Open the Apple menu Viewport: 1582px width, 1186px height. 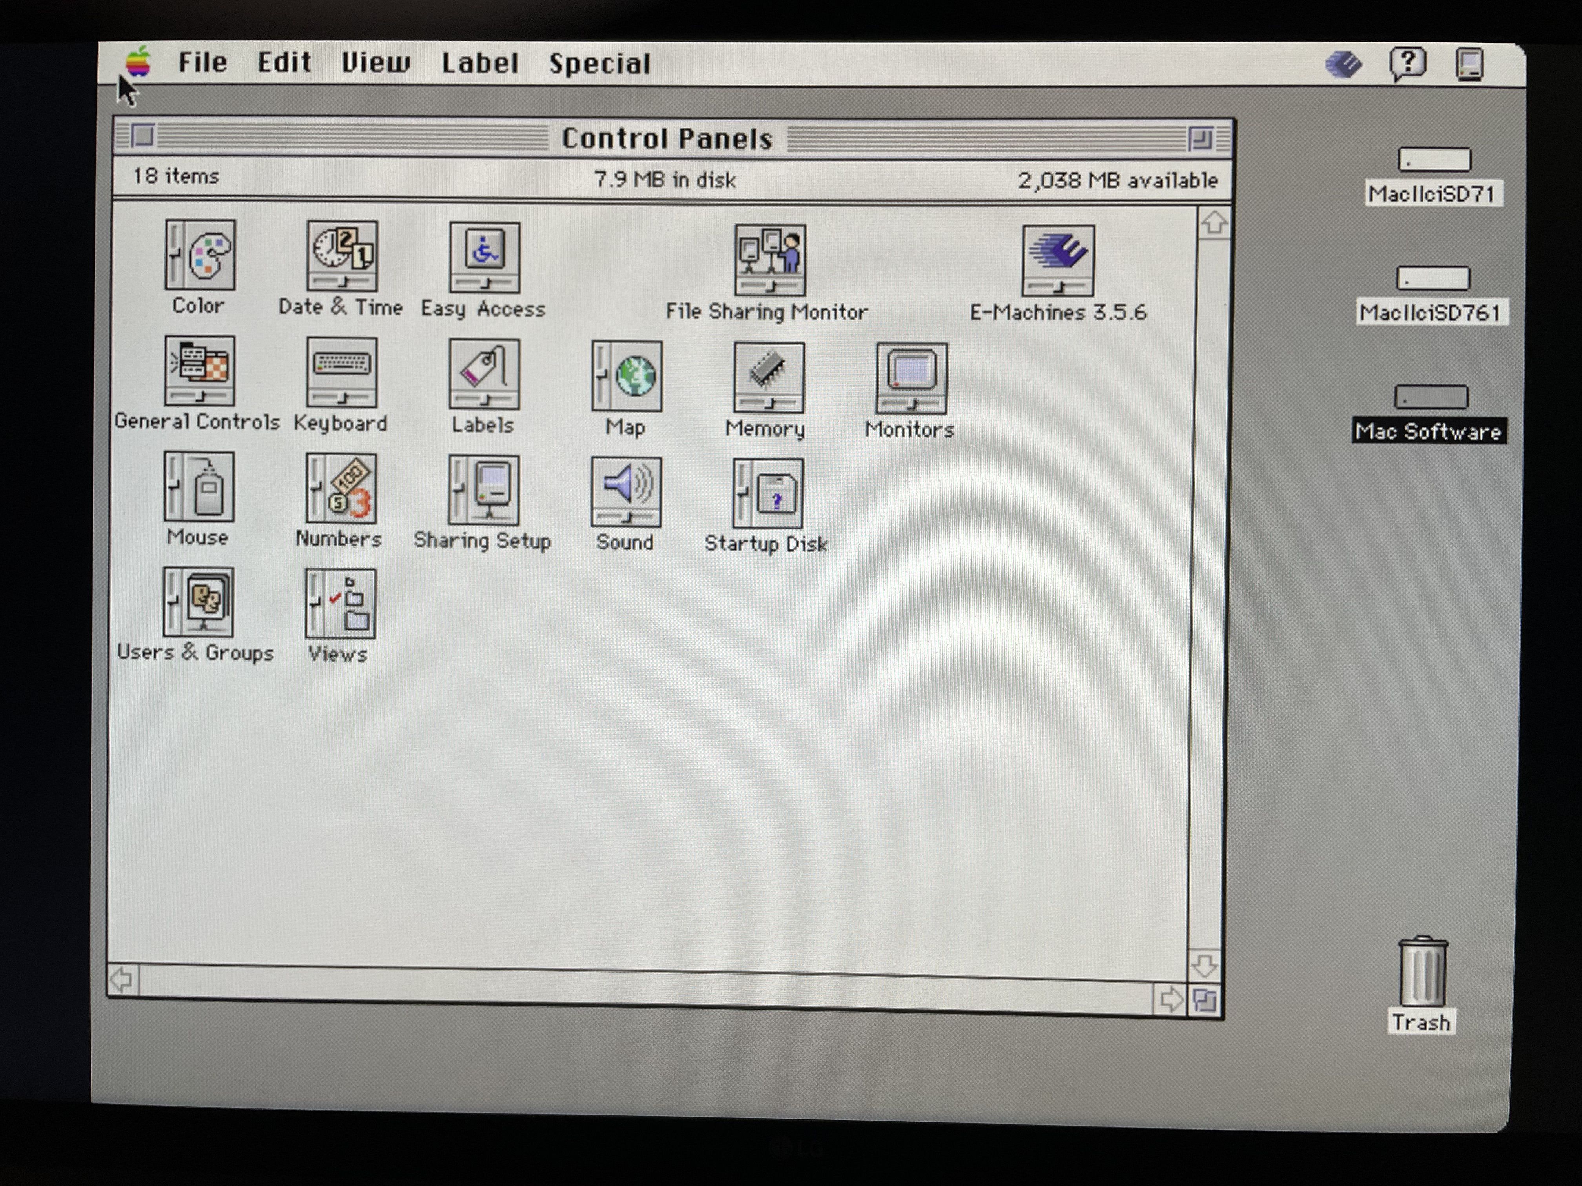[138, 62]
